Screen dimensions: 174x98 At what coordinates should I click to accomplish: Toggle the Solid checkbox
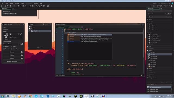click(12, 47)
